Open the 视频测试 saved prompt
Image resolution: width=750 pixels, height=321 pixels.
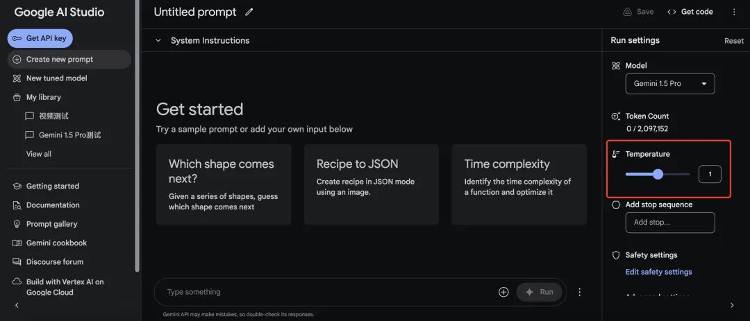pyautogui.click(x=53, y=116)
